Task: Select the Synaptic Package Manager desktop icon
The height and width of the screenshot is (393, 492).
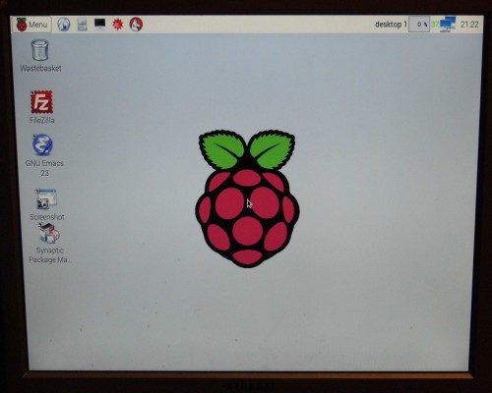Action: coord(49,244)
